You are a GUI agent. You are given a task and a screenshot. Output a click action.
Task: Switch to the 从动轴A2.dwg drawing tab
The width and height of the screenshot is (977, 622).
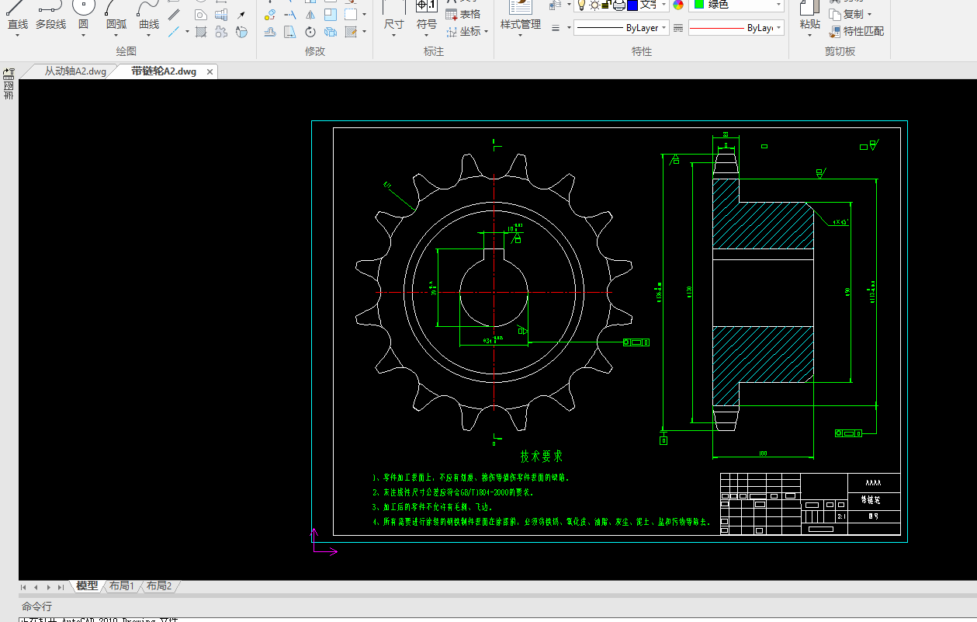[x=74, y=71]
